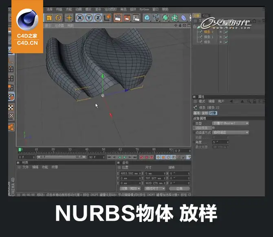Open the array modeling objects icon
The width and height of the screenshot is (273, 237).
click(174, 18)
